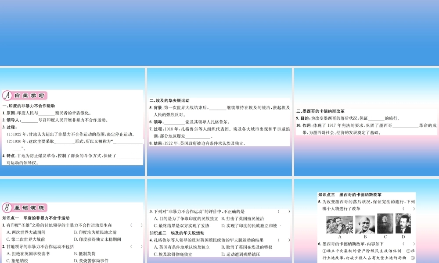Screen dimensions: 439x263
Task: Click heading 知识点三 墨西哥的卡德纳斯改革
Action: (350, 195)
